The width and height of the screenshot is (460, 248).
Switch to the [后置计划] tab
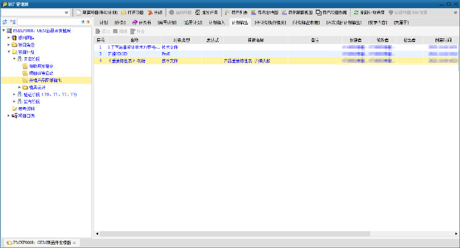coord(193,22)
